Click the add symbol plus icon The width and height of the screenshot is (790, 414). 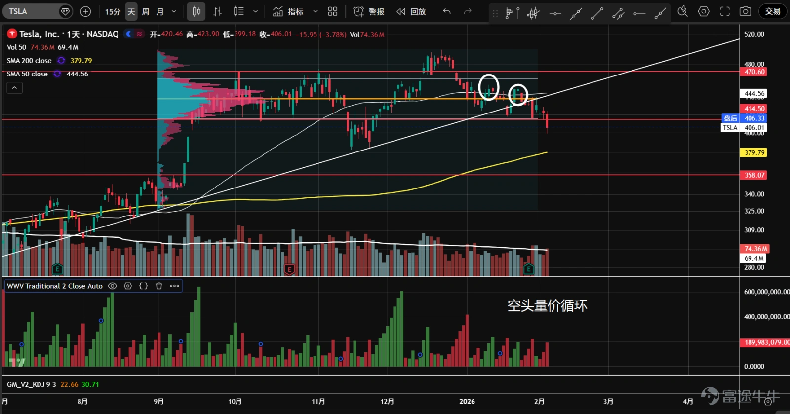85,11
